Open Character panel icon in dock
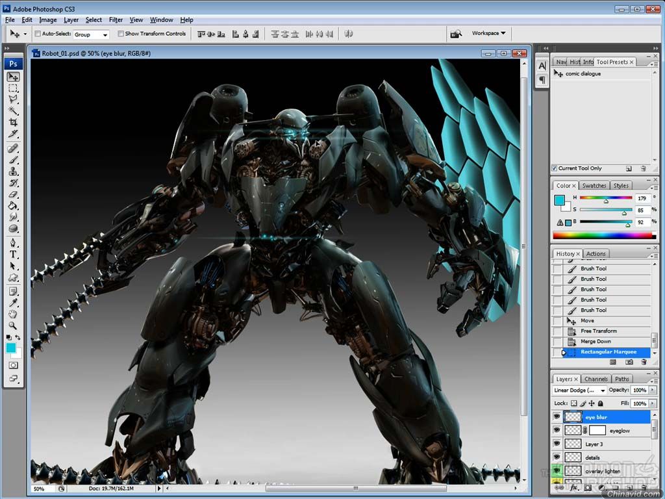The height and width of the screenshot is (499, 665). tap(542, 66)
